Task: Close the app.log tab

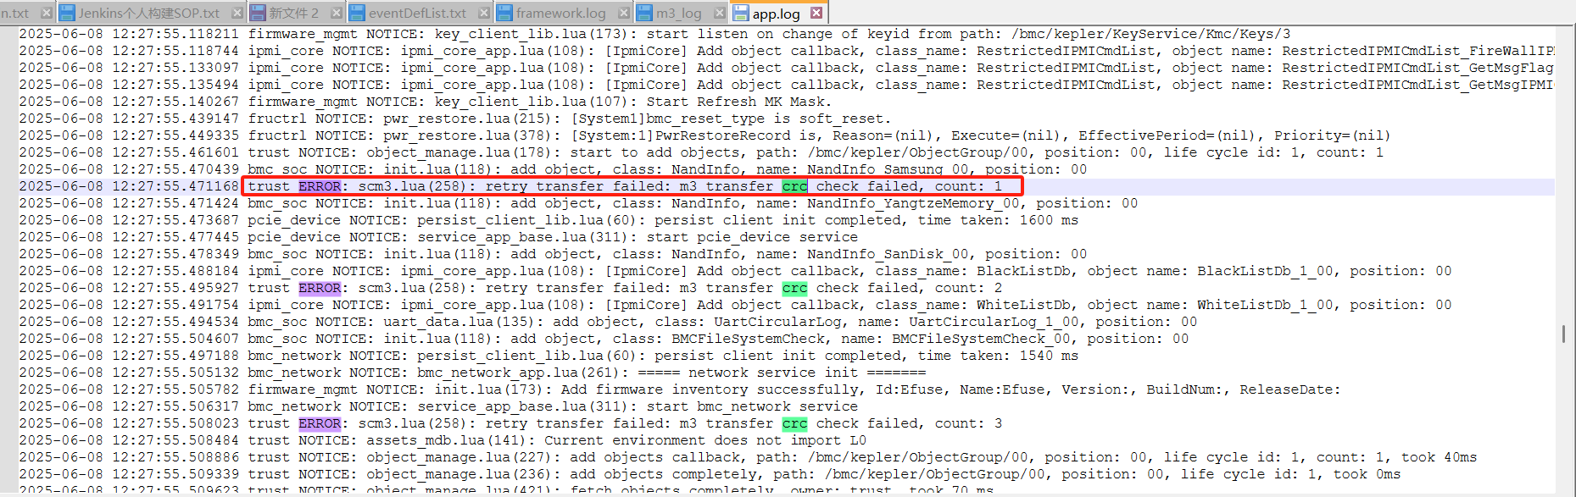Action: click(x=816, y=13)
